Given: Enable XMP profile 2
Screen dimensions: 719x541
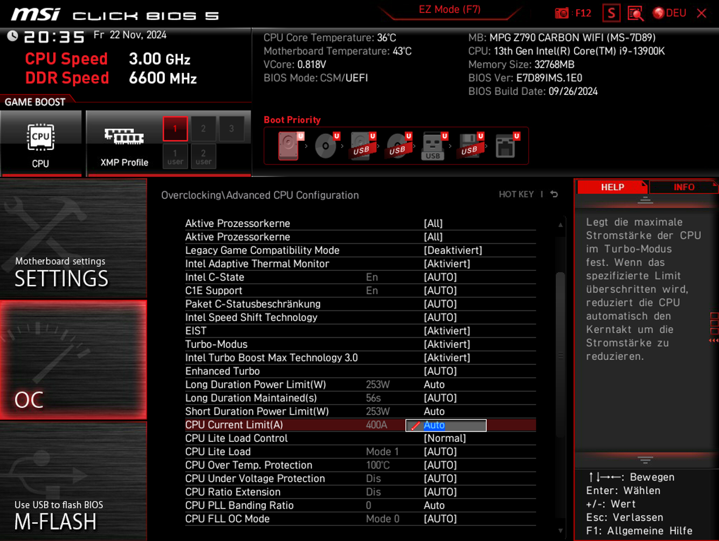Looking at the screenshot, I should (x=203, y=128).
